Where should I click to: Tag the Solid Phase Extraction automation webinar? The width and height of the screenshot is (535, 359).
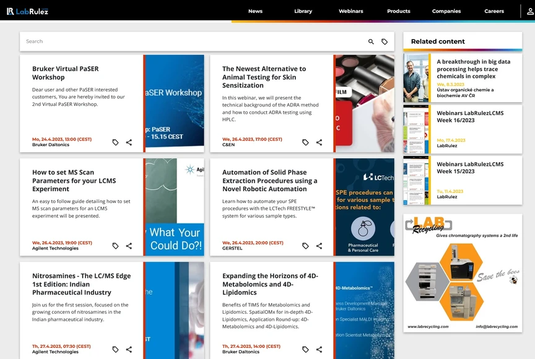(305, 246)
